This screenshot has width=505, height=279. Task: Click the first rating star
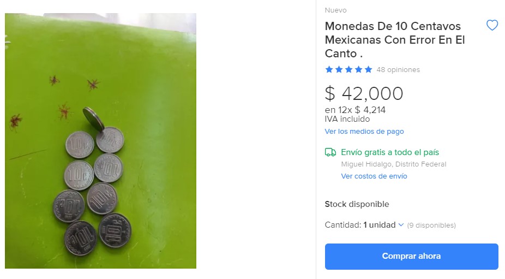point(329,69)
